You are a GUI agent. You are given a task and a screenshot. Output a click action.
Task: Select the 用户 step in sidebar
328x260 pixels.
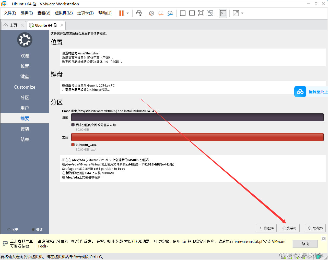click(x=25, y=108)
